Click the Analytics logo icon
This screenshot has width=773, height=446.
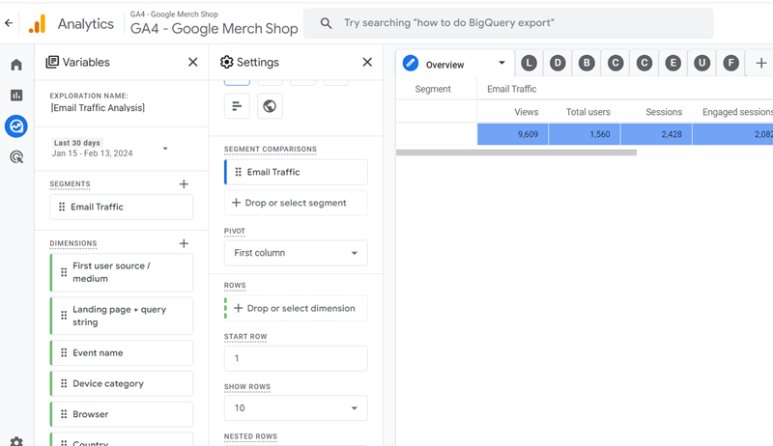click(x=38, y=23)
